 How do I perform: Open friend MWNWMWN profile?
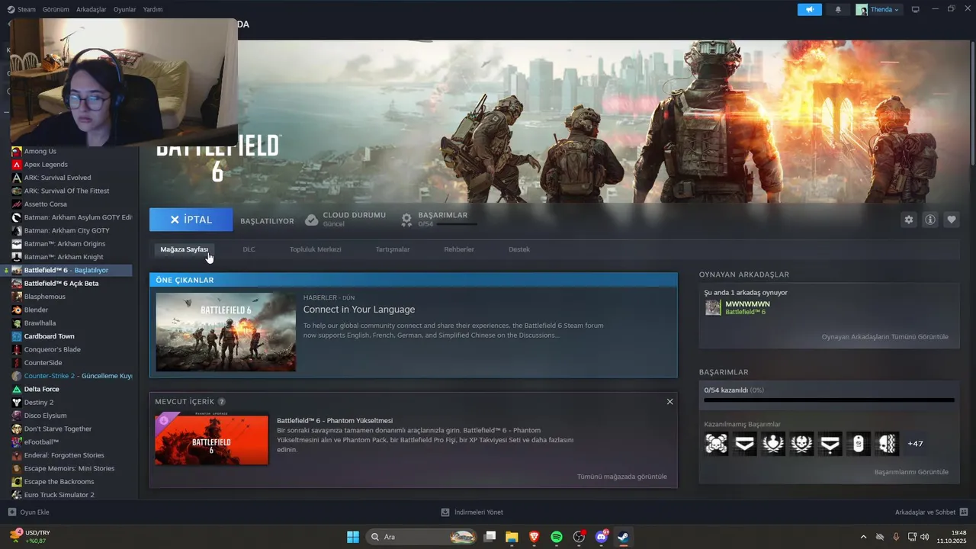coord(747,304)
